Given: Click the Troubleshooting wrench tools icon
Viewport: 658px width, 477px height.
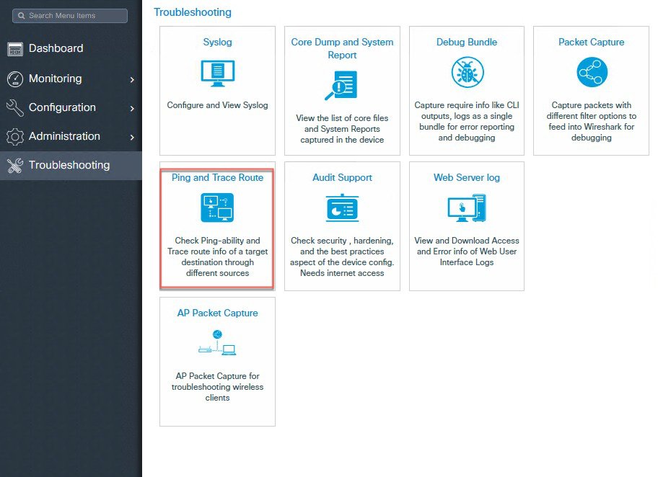Looking at the screenshot, I should pyautogui.click(x=15, y=166).
